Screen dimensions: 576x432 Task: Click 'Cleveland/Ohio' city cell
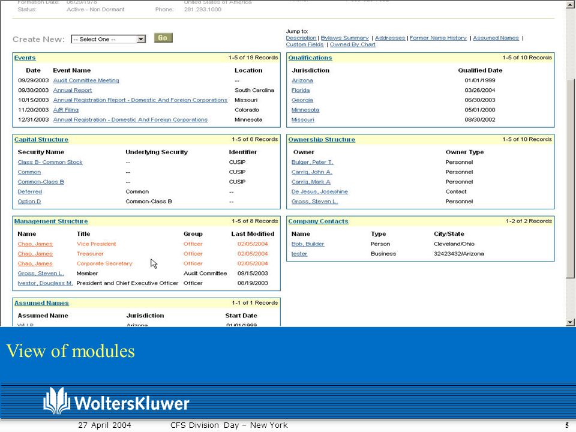point(454,244)
